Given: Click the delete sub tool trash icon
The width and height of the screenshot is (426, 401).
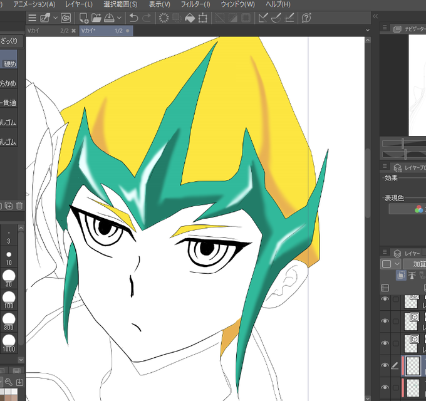Looking at the screenshot, I should [19, 206].
